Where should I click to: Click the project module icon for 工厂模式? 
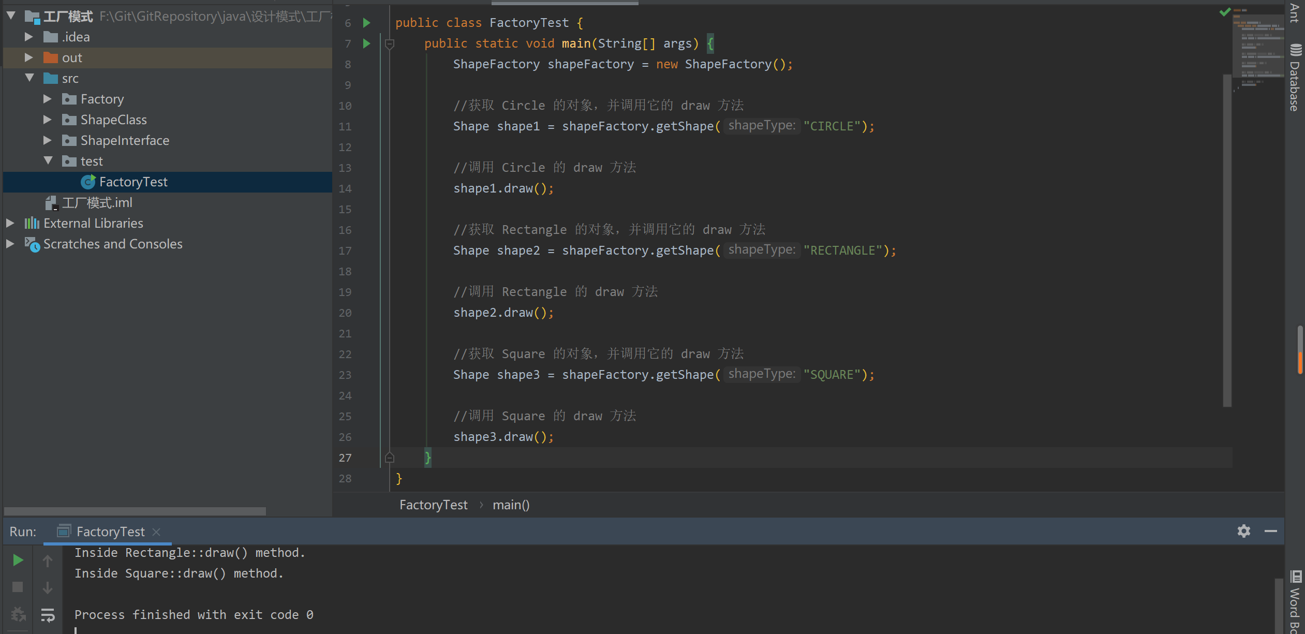(x=32, y=17)
